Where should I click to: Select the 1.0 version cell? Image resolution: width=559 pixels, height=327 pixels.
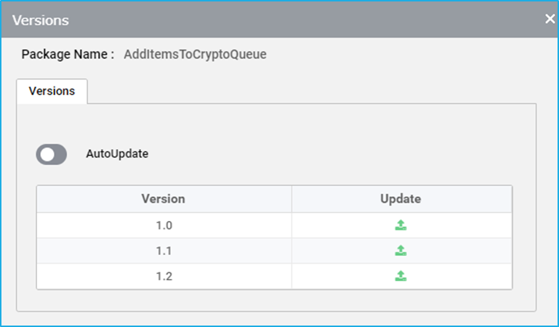point(164,225)
